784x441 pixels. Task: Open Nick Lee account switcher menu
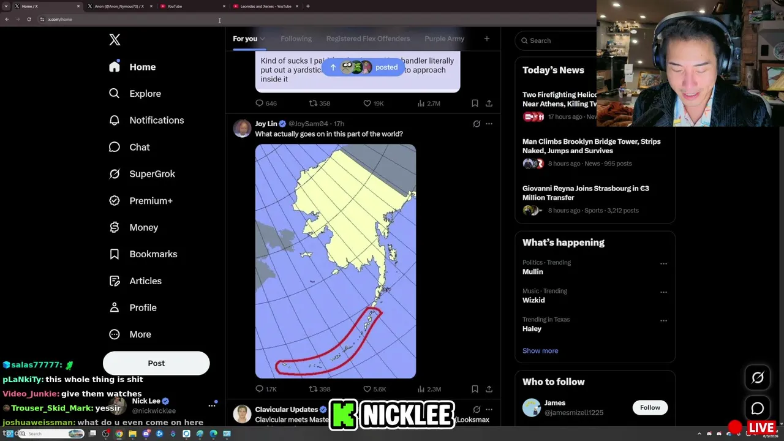click(x=212, y=405)
